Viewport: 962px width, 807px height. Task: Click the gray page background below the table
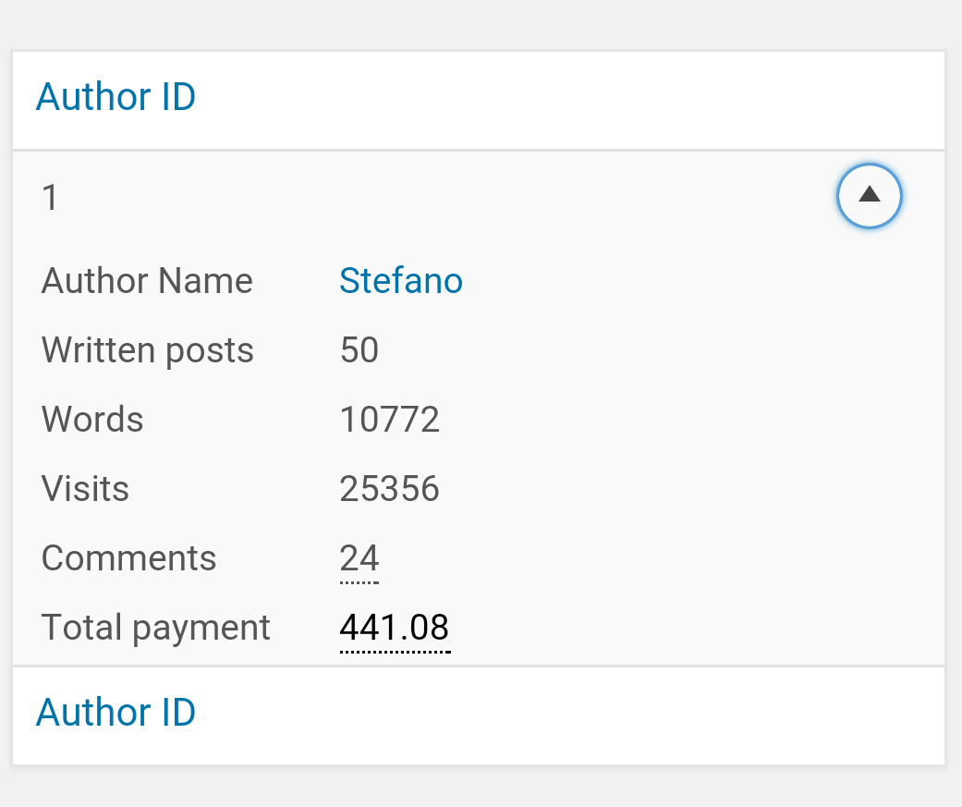coord(481,788)
